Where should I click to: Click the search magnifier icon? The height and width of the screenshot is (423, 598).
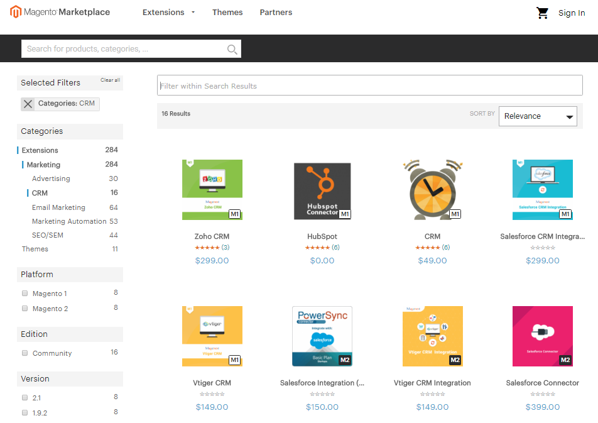(x=232, y=49)
